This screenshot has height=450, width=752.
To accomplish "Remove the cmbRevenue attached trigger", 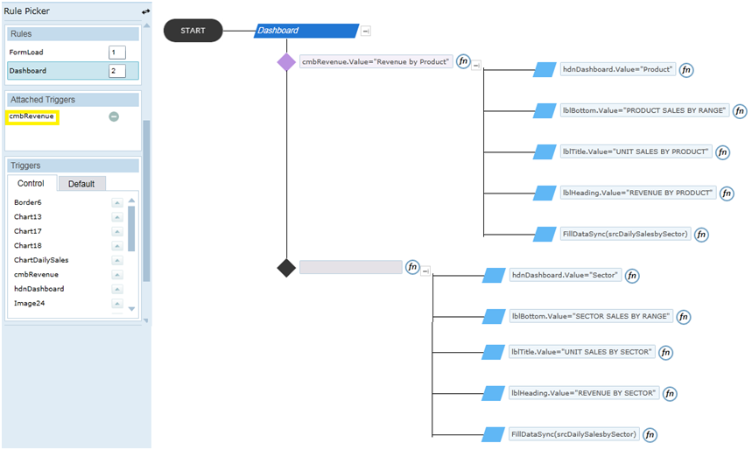I will (114, 116).
